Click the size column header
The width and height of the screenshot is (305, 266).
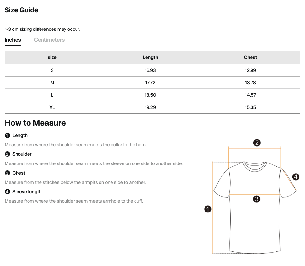(x=52, y=57)
